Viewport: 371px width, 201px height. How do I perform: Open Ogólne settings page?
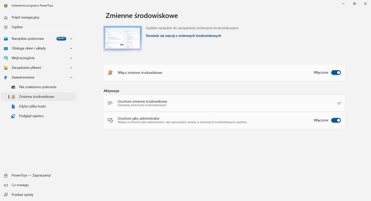point(39,27)
